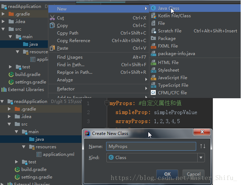Open the New submenu entry

[99, 9]
